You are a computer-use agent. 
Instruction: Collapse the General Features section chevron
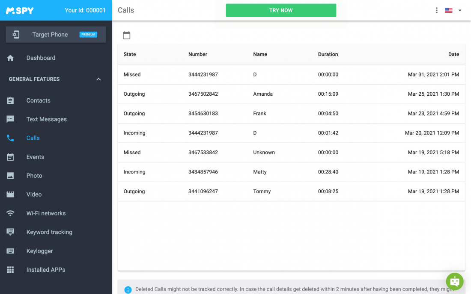[x=98, y=79]
